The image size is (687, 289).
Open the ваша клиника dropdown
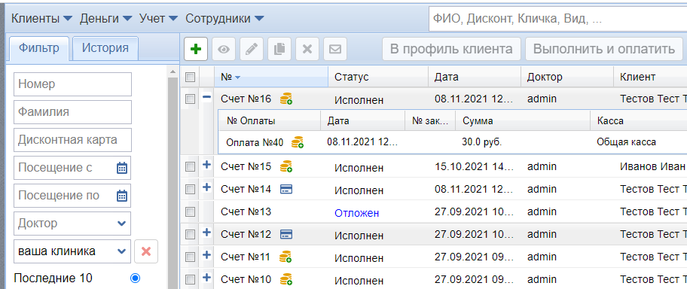72,251
